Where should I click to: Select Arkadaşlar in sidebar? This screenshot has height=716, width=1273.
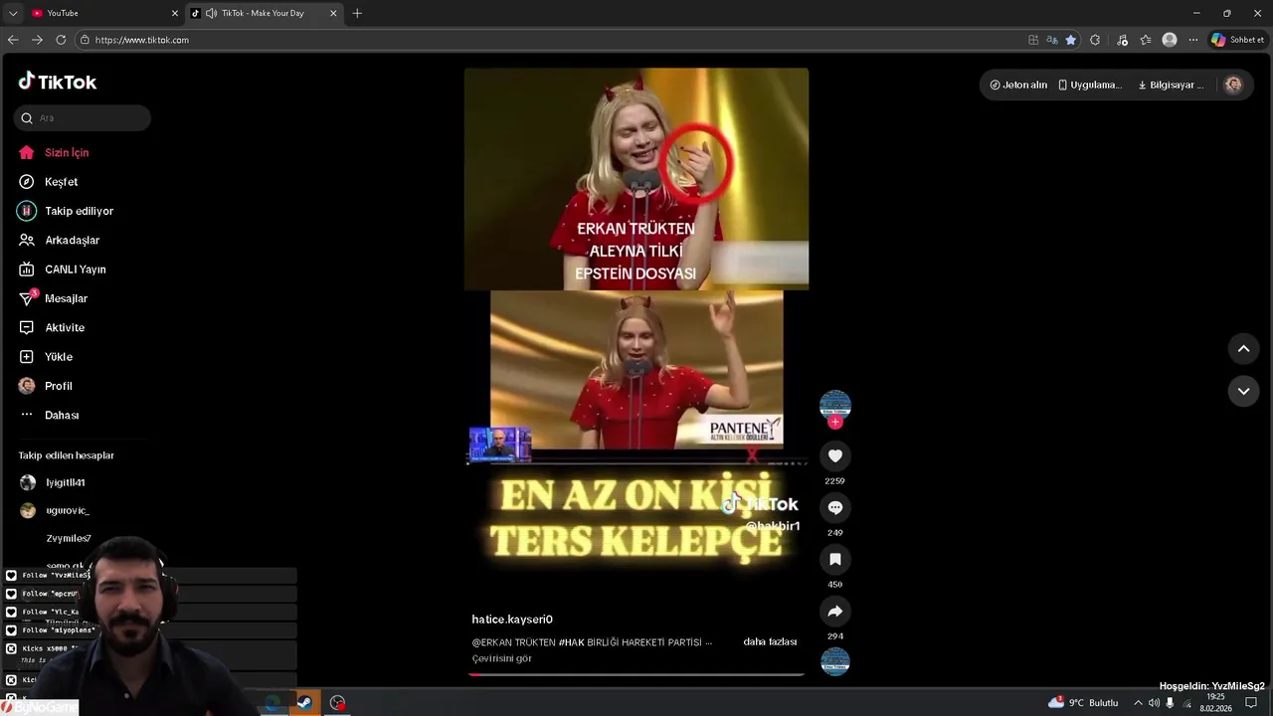(x=59, y=240)
